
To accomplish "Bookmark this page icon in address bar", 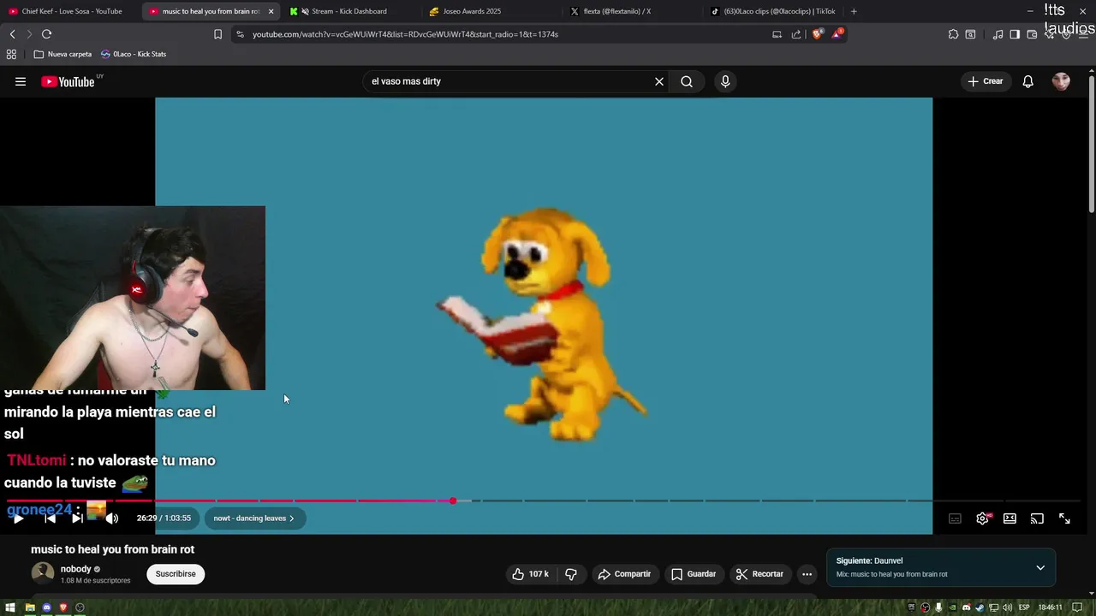I will [x=217, y=34].
